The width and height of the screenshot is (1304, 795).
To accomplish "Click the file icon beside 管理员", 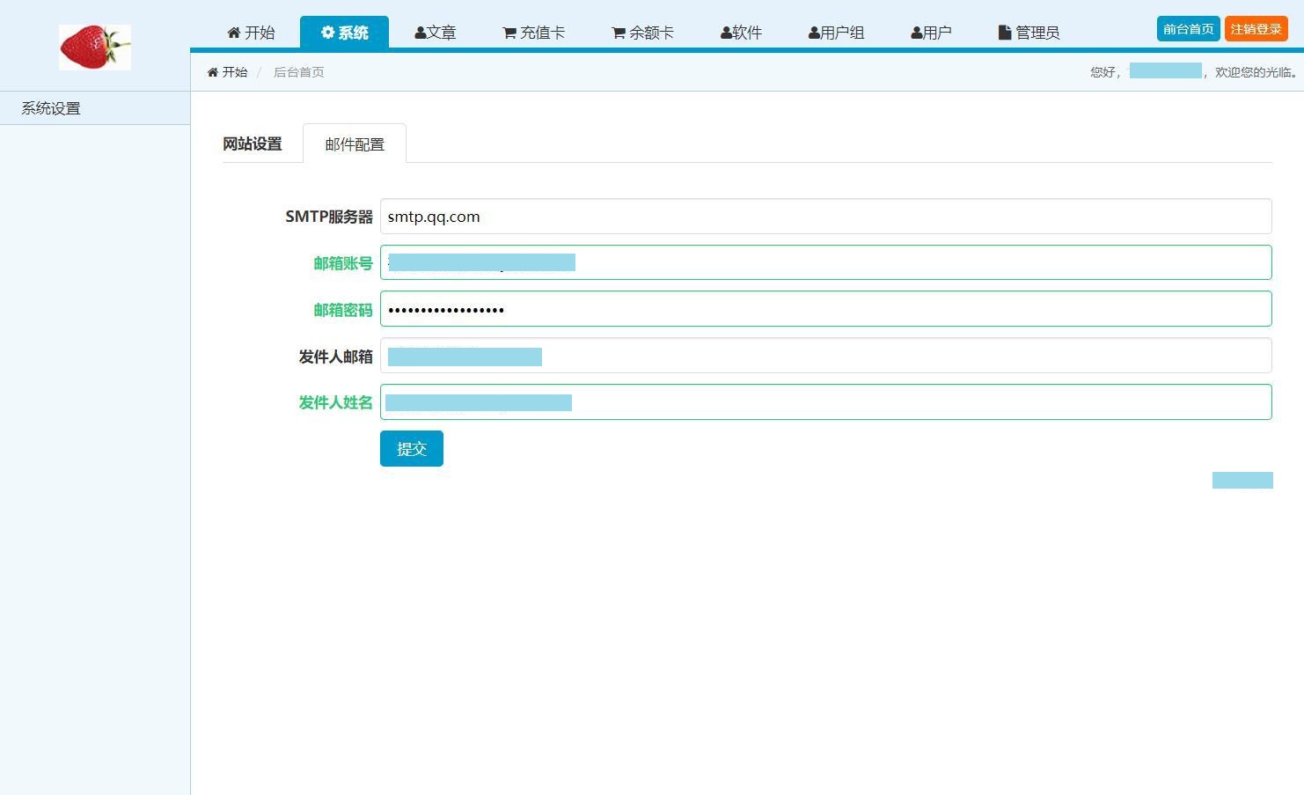I will tap(1004, 33).
